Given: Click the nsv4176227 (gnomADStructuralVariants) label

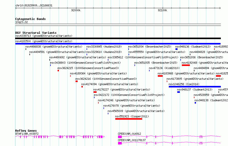Looking at the screenshot, I should [x=122, y=89].
